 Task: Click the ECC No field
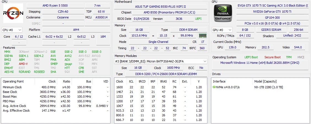(x=201, y=68)
